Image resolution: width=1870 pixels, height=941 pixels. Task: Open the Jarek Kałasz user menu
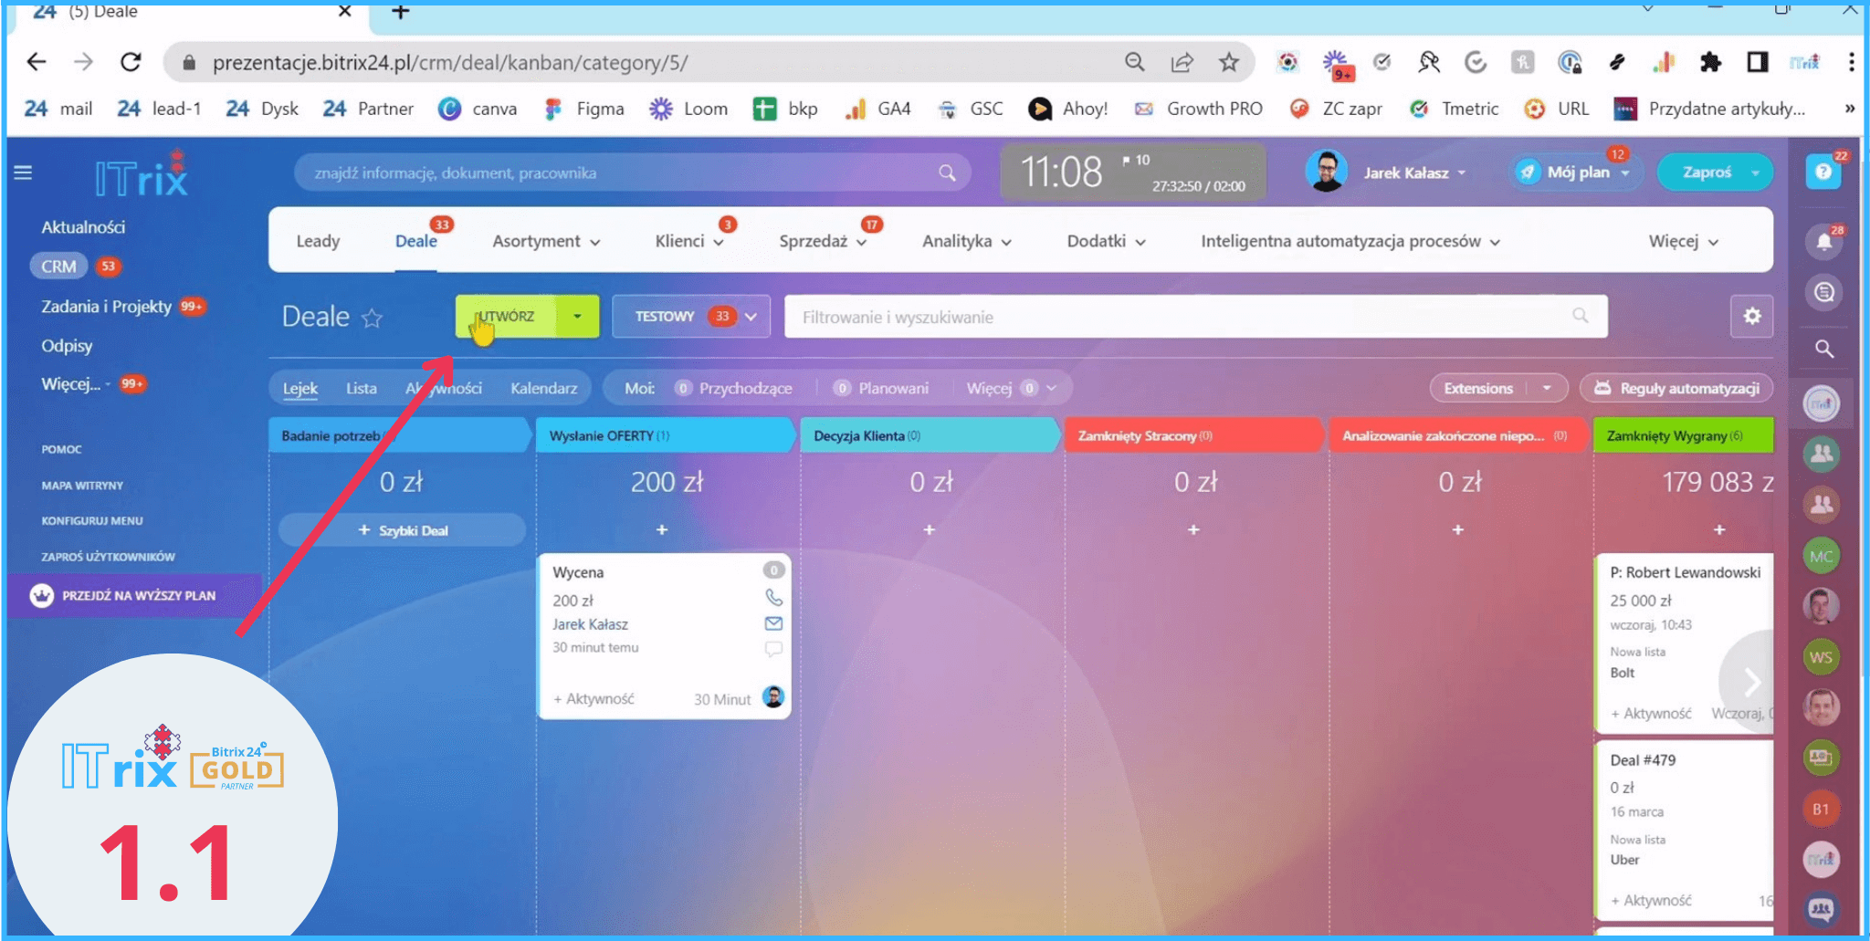tap(1413, 173)
